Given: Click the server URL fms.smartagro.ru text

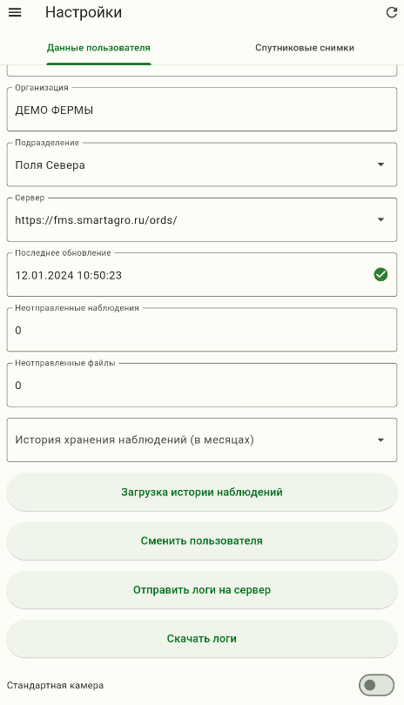Looking at the screenshot, I should (96, 220).
